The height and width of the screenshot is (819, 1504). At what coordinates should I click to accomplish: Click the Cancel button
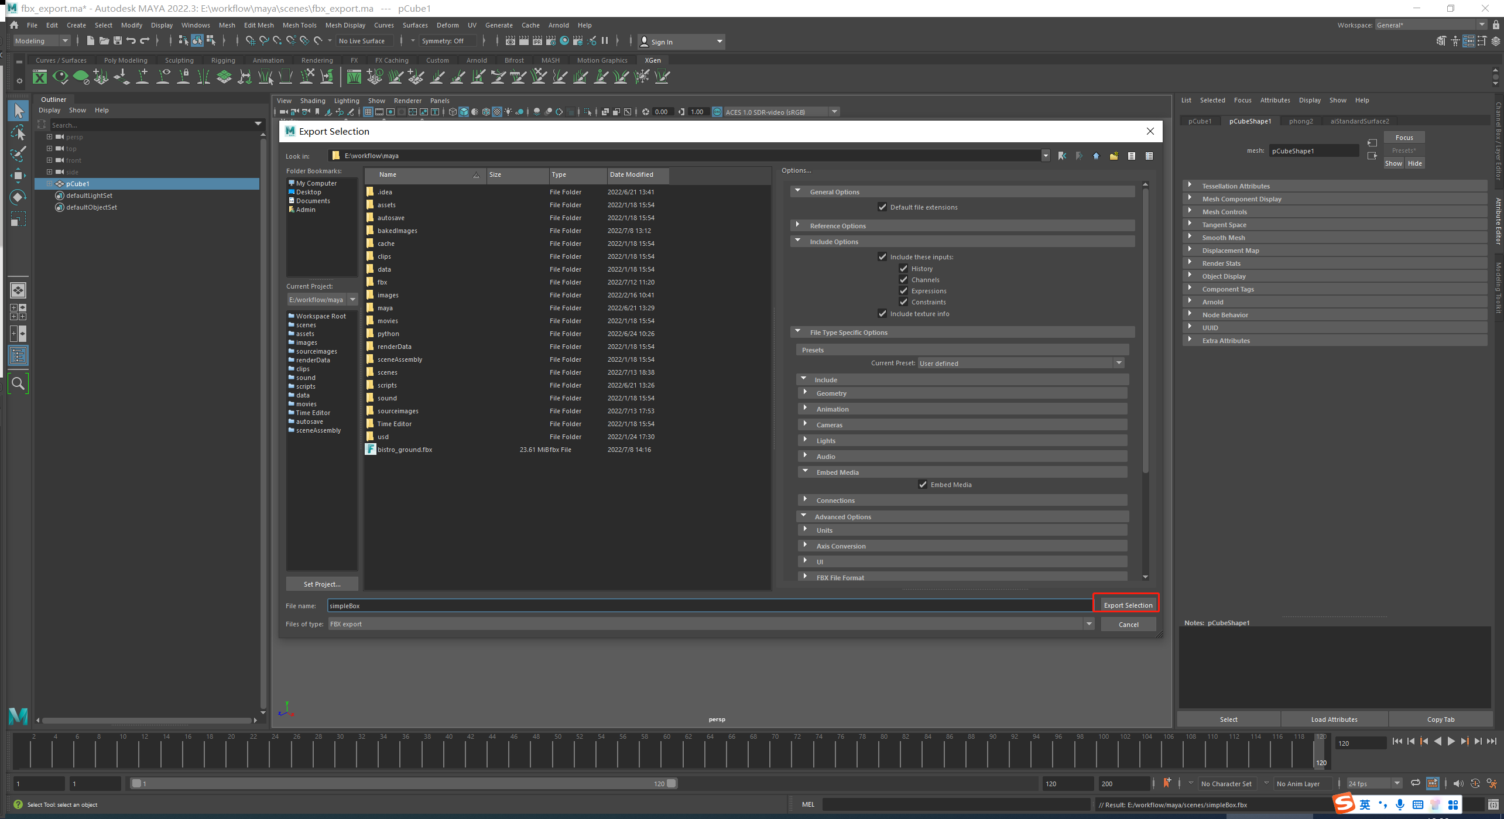1128,623
